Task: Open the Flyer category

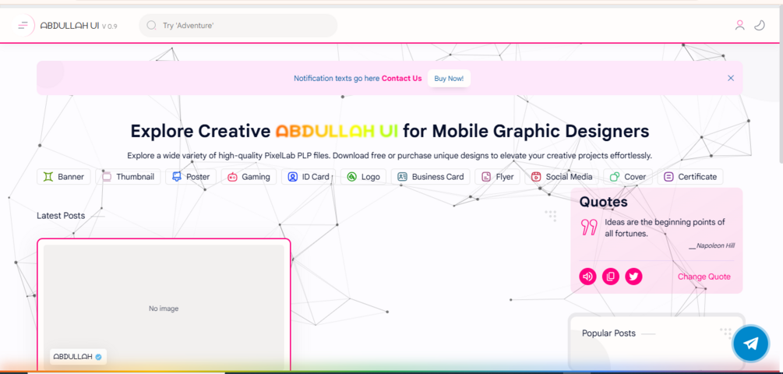Action: (x=497, y=177)
